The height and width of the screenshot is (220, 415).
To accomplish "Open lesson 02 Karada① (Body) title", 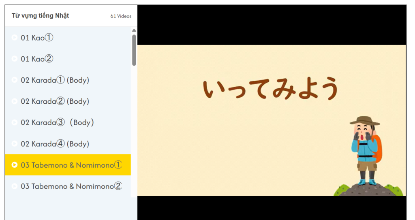I will click(55, 80).
